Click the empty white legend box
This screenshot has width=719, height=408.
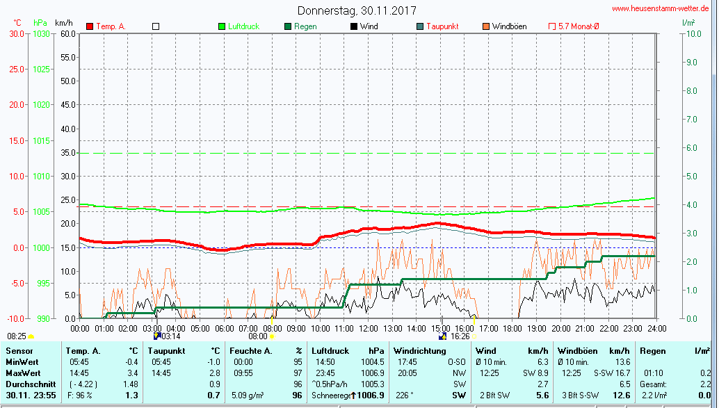coord(156,26)
